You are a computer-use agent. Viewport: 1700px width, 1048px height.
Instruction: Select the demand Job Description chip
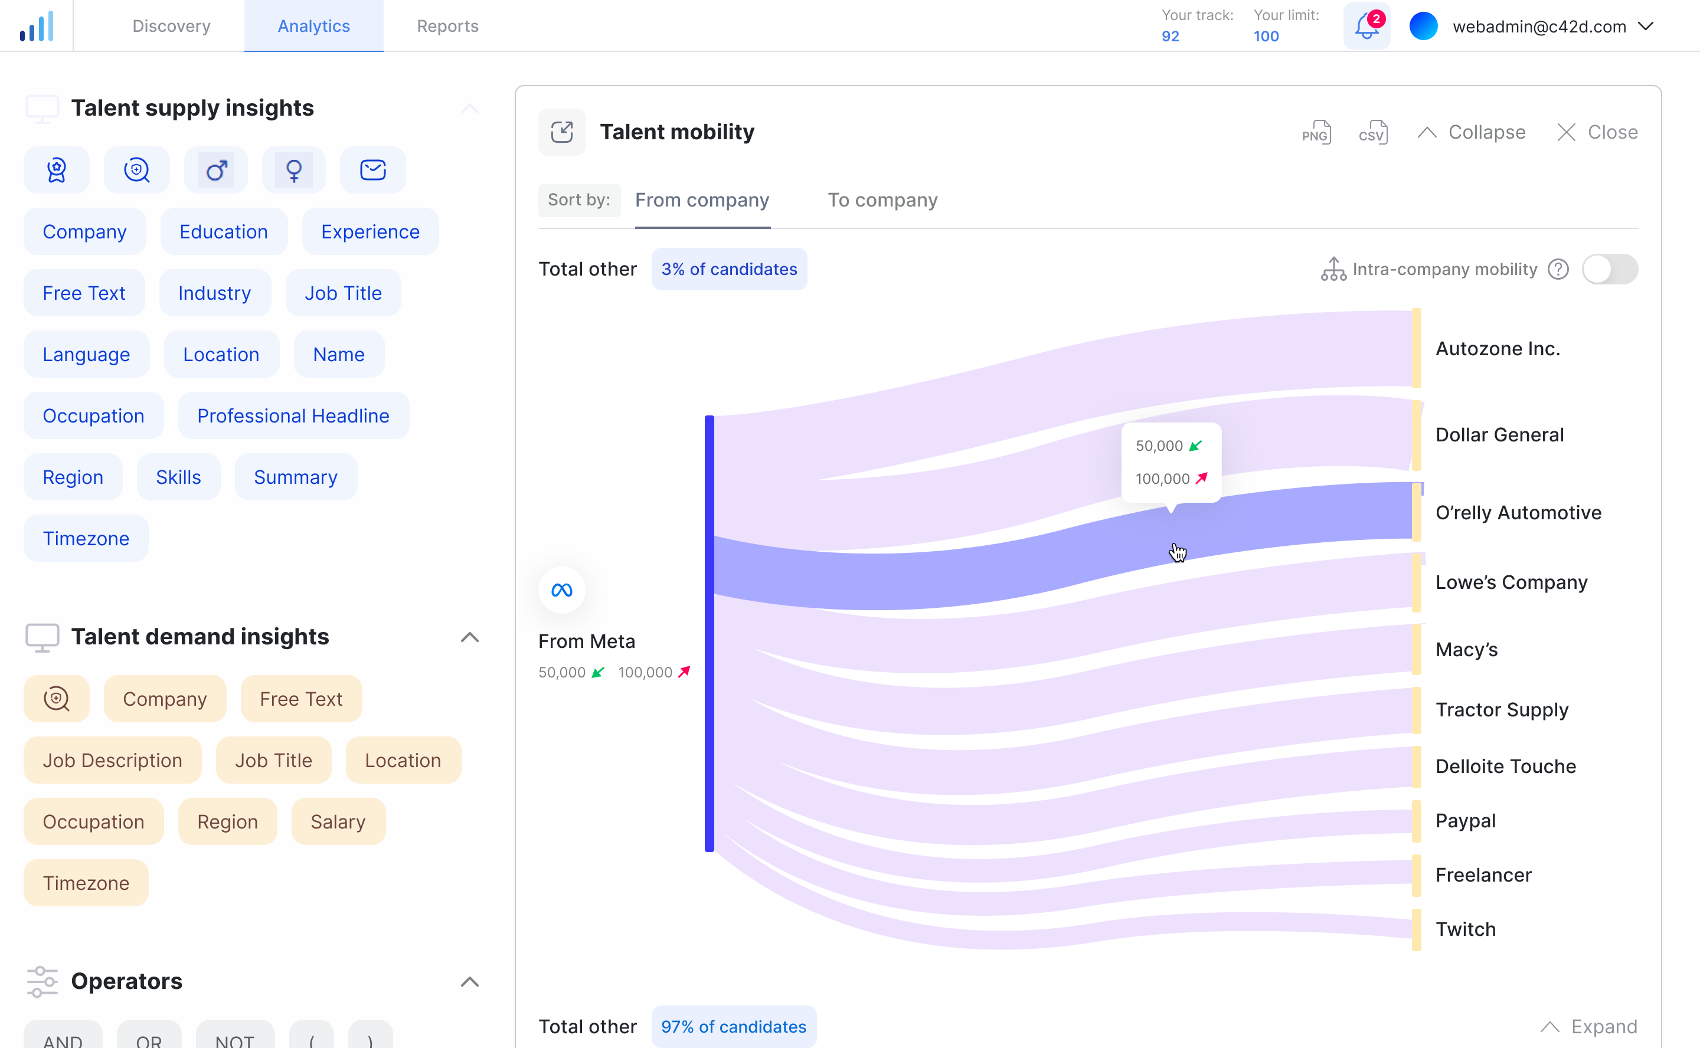(x=112, y=761)
